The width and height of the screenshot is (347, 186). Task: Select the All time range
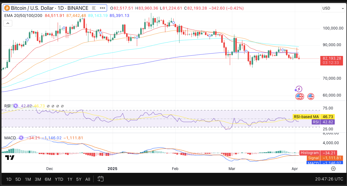pyautogui.click(x=88, y=179)
